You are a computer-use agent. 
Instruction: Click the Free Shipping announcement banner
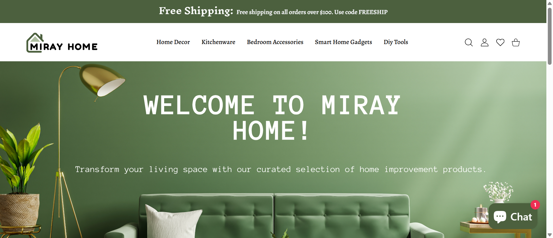click(x=273, y=12)
